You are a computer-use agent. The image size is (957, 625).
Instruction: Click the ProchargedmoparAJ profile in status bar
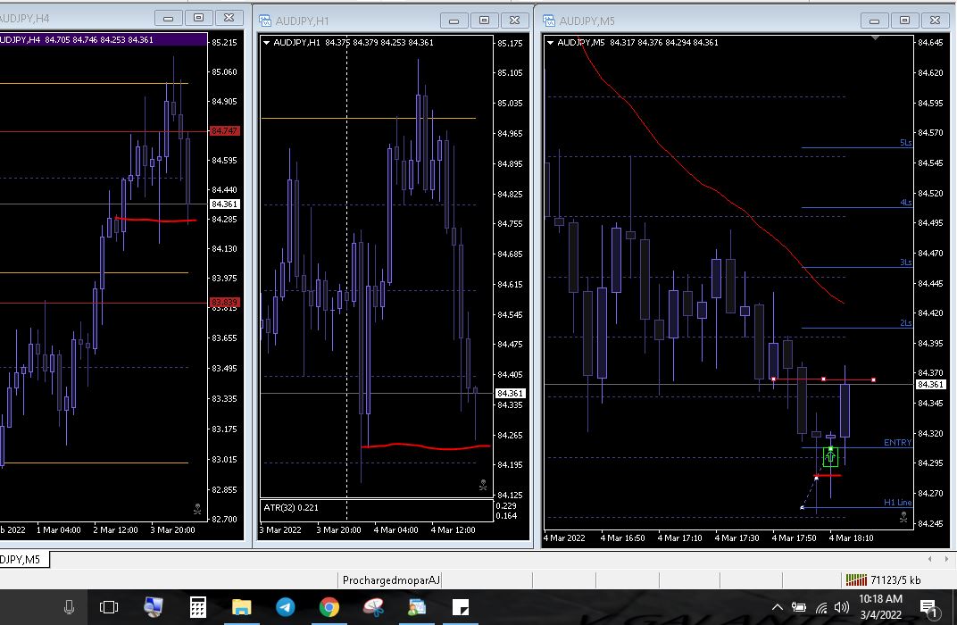pyautogui.click(x=392, y=580)
